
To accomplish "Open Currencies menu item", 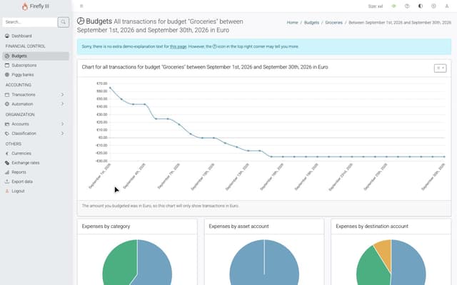I will pyautogui.click(x=36, y=153).
